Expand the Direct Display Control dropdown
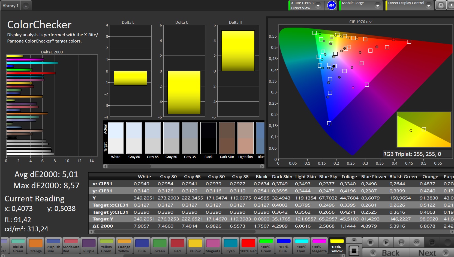The height and width of the screenshot is (257, 454). click(429, 5)
